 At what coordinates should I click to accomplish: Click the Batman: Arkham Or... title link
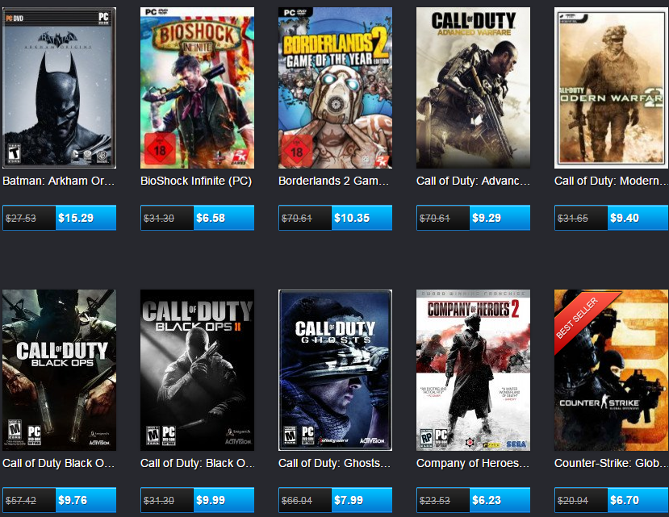click(58, 181)
